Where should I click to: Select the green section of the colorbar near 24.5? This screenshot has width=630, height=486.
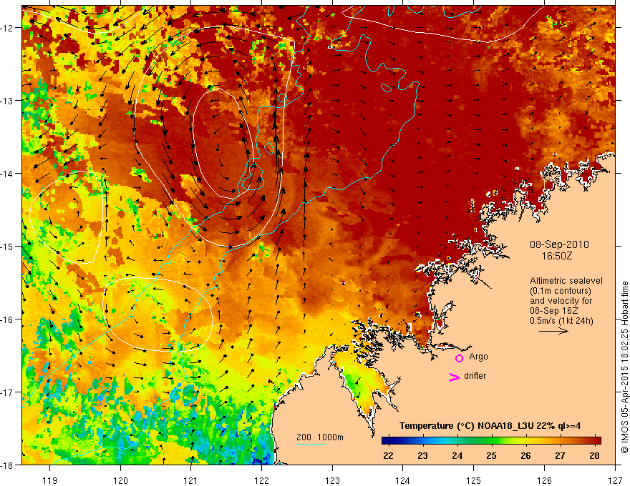pyautogui.click(x=474, y=441)
